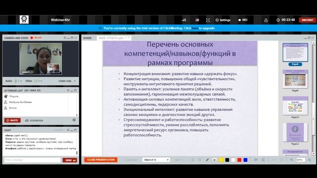Open Settings in the top bar
This screenshot has width=317, height=178.
[223, 20]
